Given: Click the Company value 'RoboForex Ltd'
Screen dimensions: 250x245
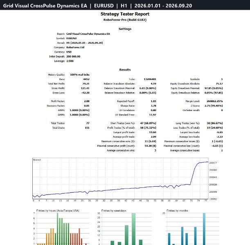Looking at the screenshot, I should tap(75, 47).
